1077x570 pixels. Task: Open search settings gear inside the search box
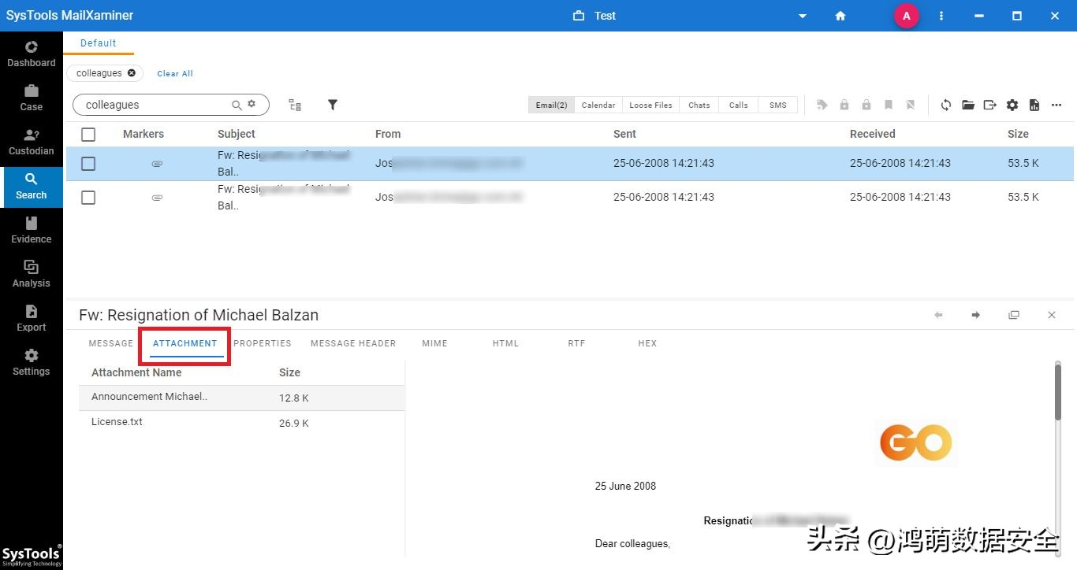click(x=252, y=104)
